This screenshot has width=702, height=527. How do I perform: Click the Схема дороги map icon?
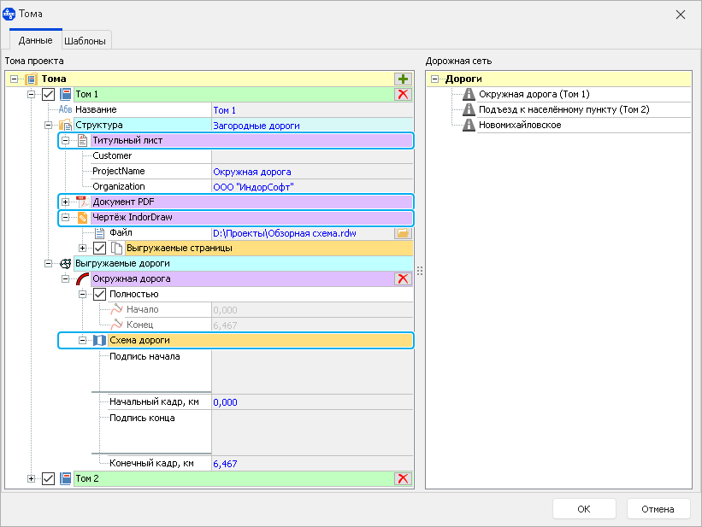(x=99, y=341)
